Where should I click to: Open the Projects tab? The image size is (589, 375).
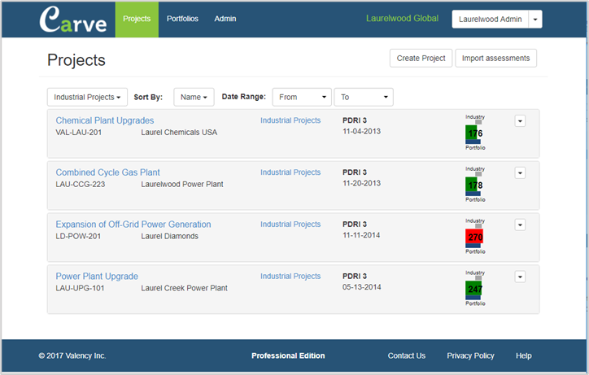click(137, 19)
